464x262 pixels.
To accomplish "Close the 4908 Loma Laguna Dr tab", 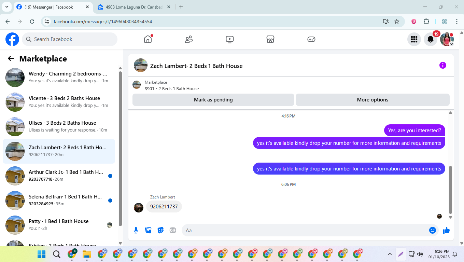I will tap(169, 7).
